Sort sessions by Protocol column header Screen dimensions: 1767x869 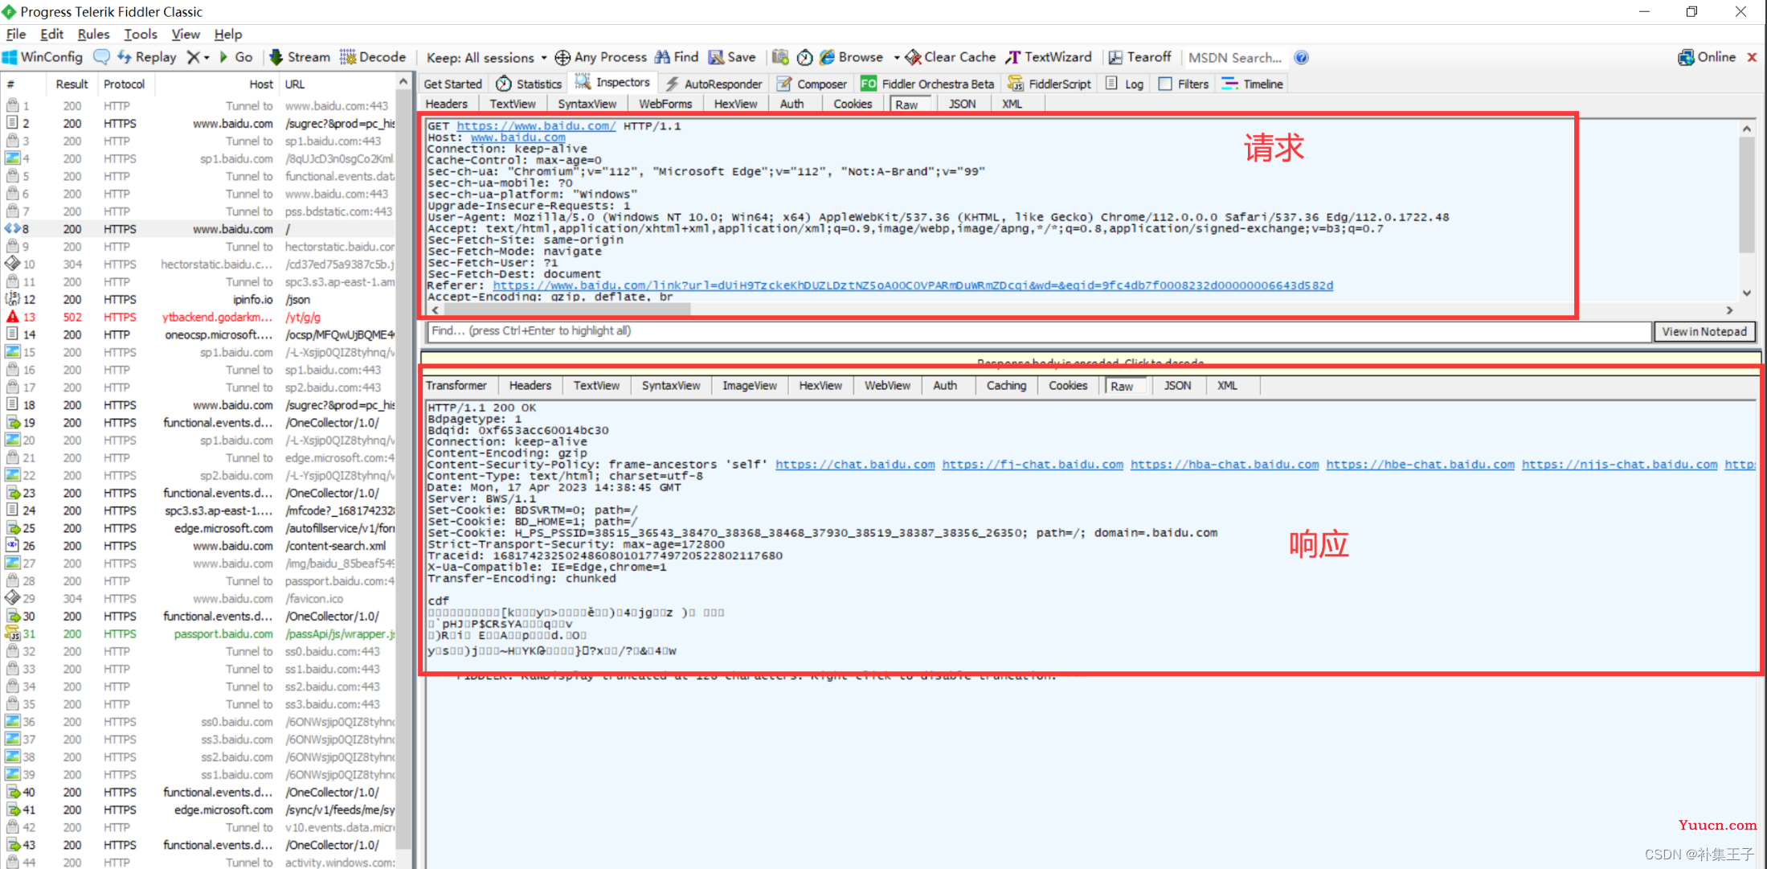pos(125,84)
